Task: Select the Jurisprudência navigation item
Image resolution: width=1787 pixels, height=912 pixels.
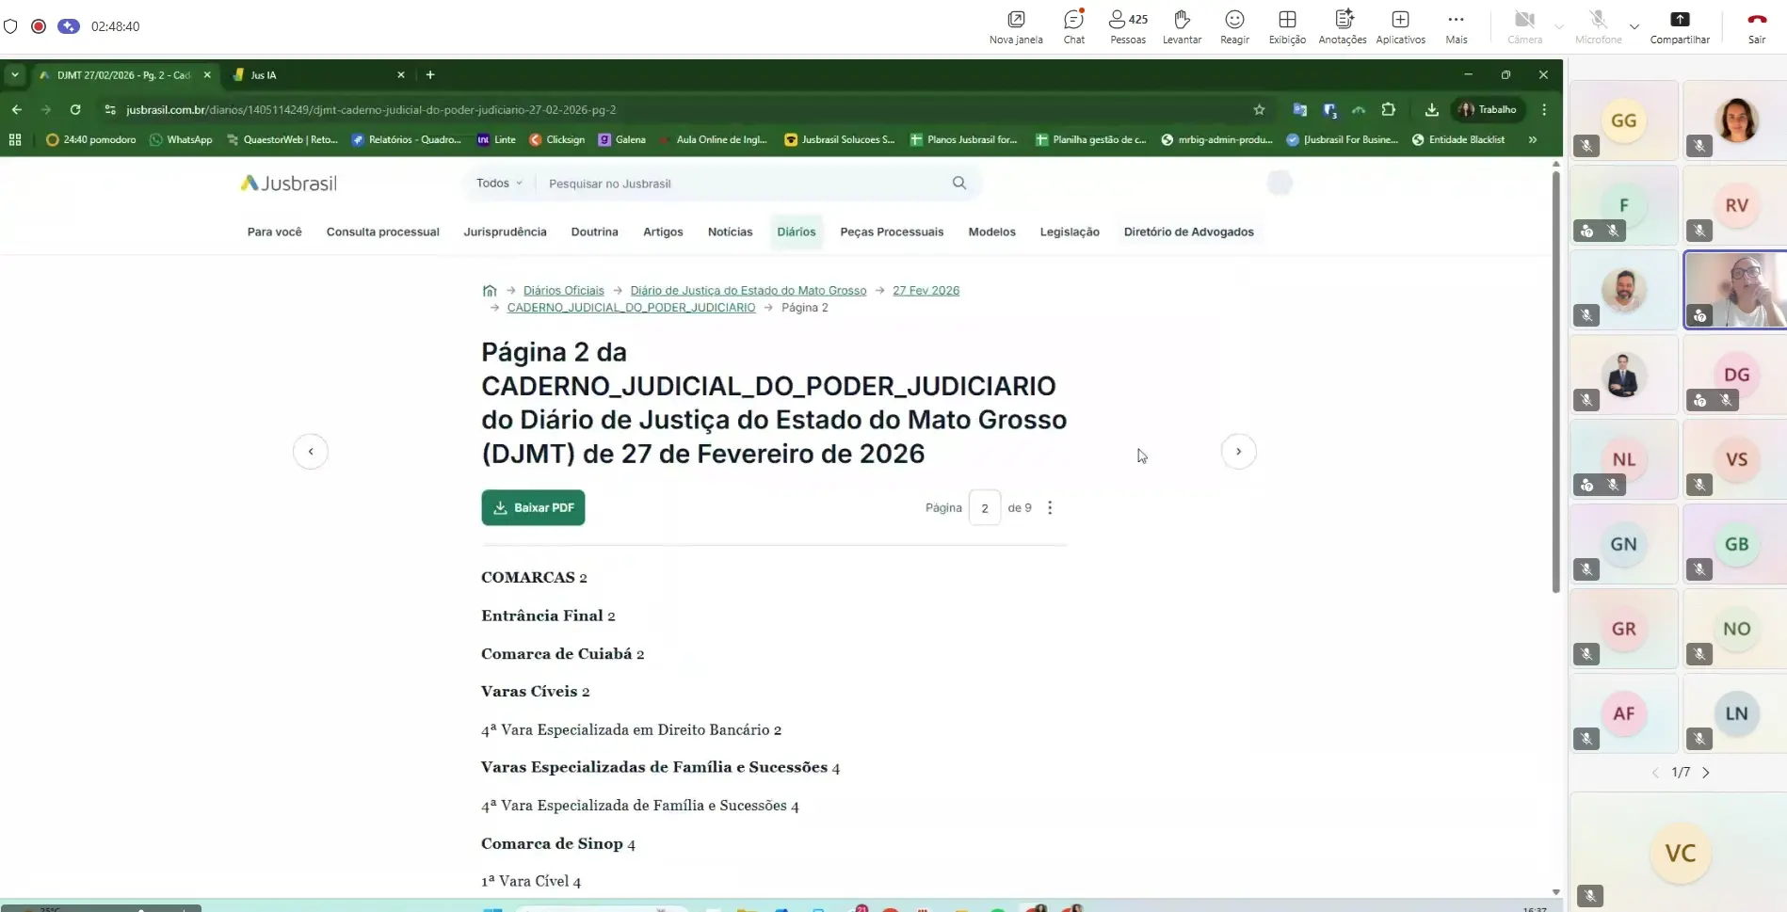Action: pos(505,232)
